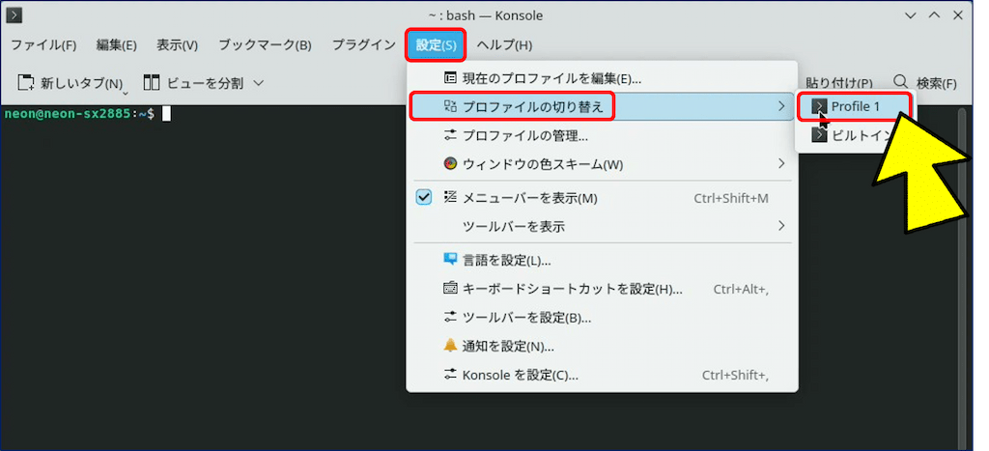The image size is (989, 451).
Task: Expand the ツールバーを表示 submenu arrow
Action: (x=780, y=227)
